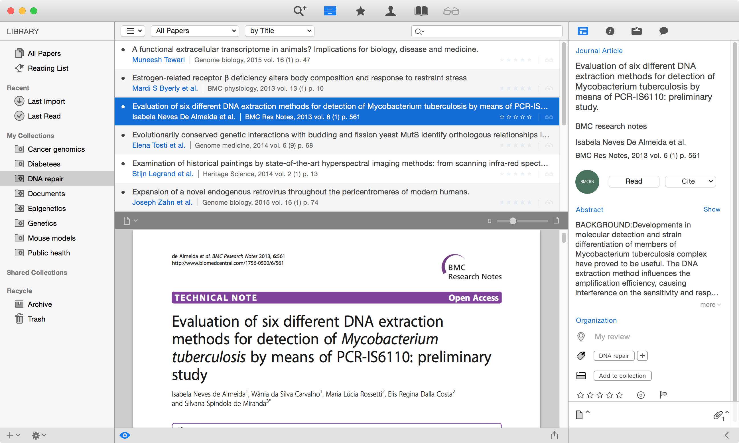Switch to the Library list view icon

[330, 11]
